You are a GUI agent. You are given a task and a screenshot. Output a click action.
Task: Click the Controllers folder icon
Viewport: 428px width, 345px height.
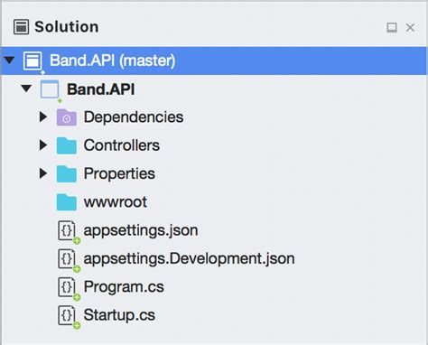pyautogui.click(x=66, y=145)
